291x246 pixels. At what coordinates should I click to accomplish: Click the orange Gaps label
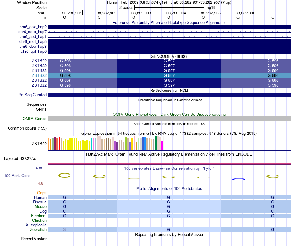pos(42,193)
